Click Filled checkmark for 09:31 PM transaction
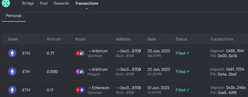The width and height of the screenshot is (248, 97). 188,53
